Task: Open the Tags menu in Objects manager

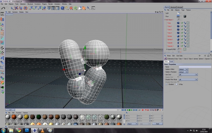Action: click(183, 10)
